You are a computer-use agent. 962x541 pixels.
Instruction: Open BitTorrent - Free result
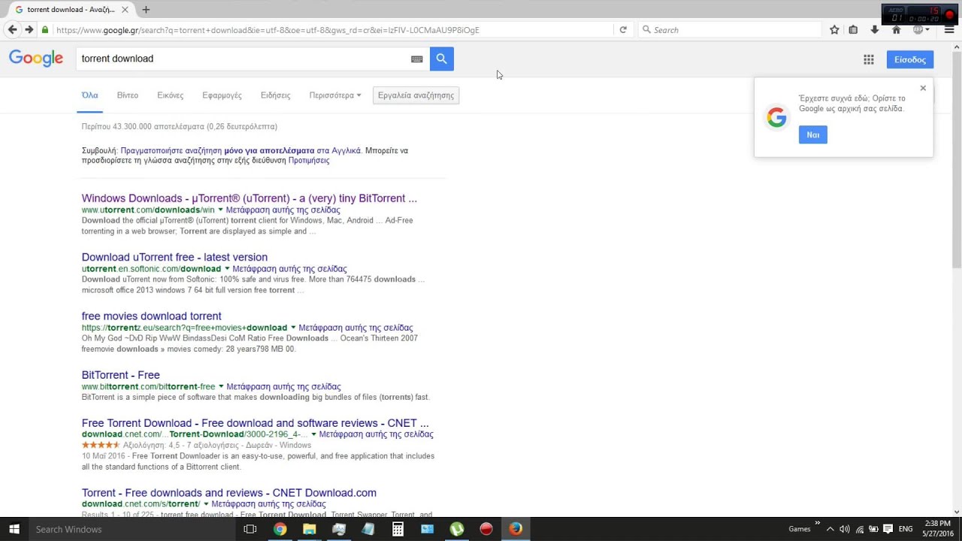click(121, 375)
